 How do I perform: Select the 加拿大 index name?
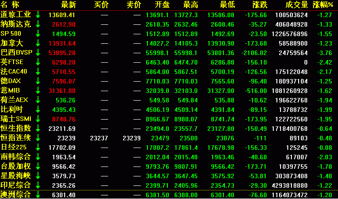coord(12,43)
